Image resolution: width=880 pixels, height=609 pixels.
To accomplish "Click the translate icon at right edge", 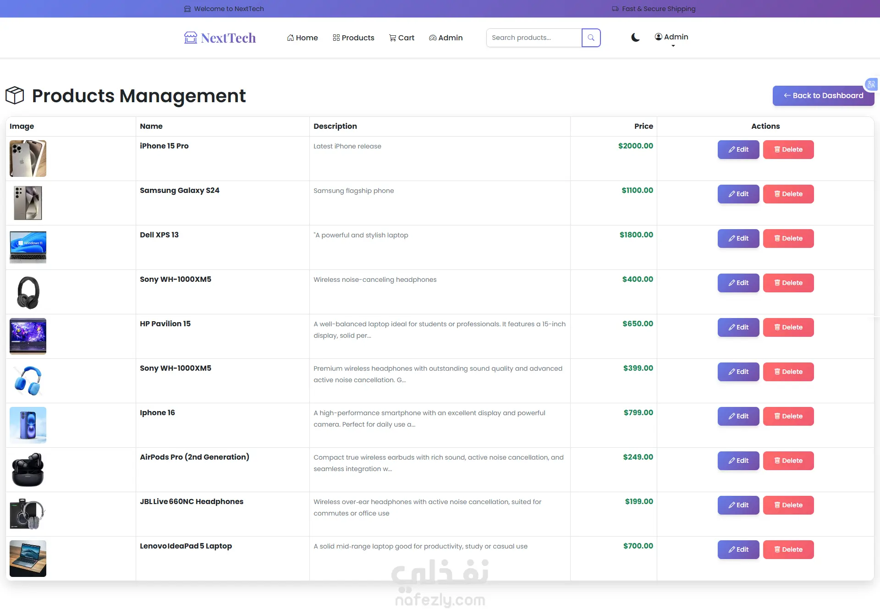I will pos(871,84).
